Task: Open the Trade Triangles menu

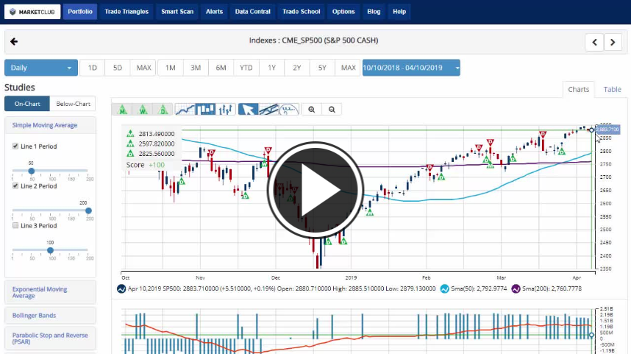Action: coord(126,12)
